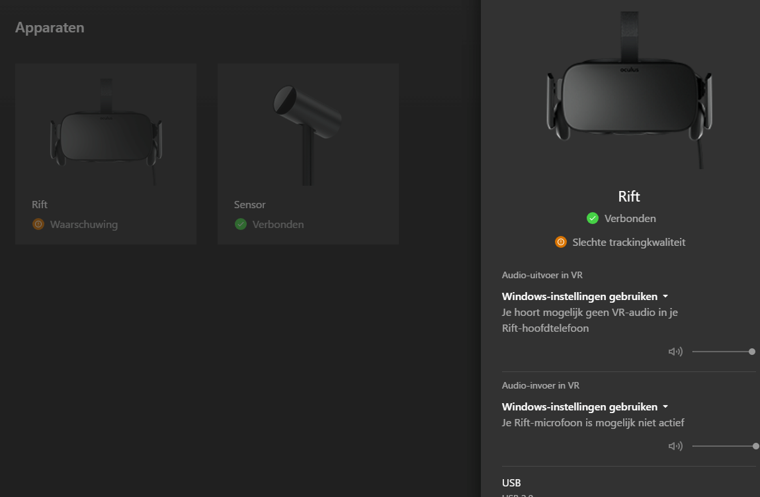Click 'Je hoort mogelijk geen VR-audio' message

tap(590, 320)
